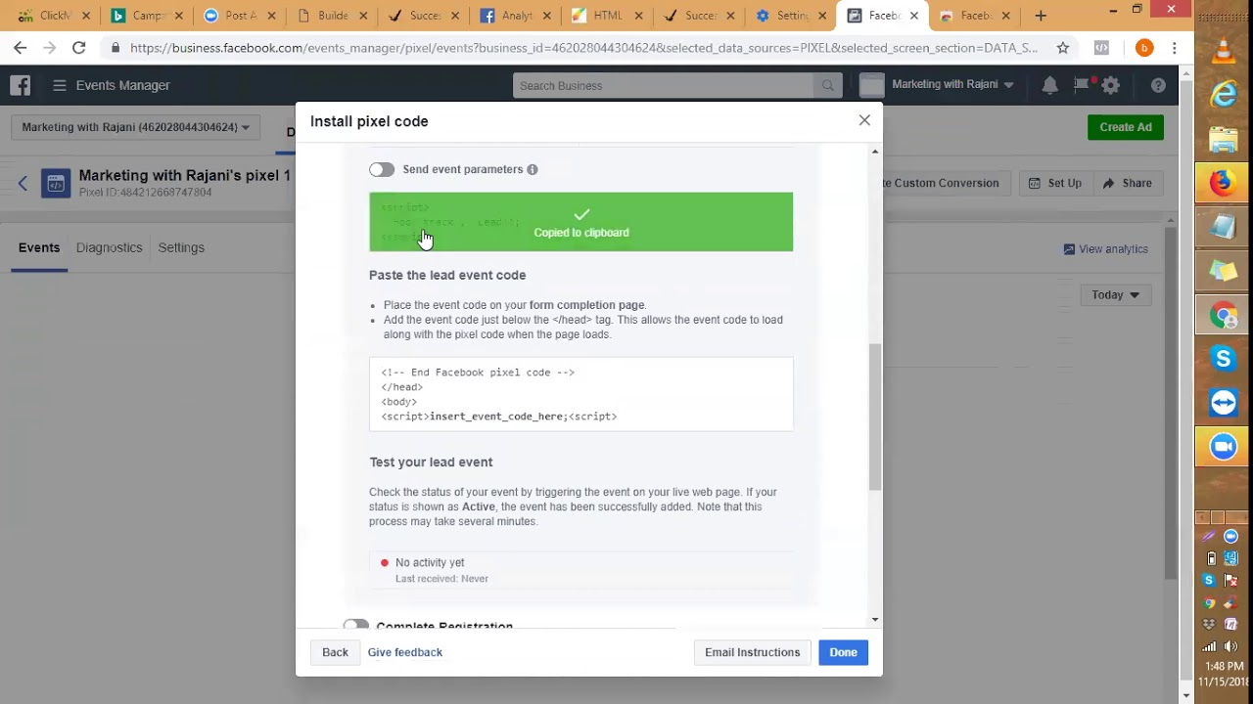Click the search magnifier icon
The width and height of the screenshot is (1253, 704).
(827, 85)
